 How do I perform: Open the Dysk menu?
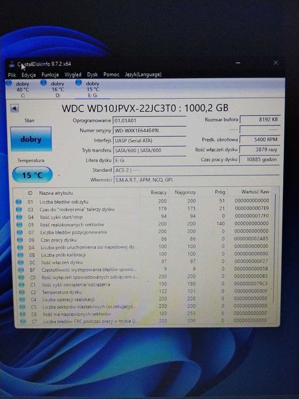point(92,75)
